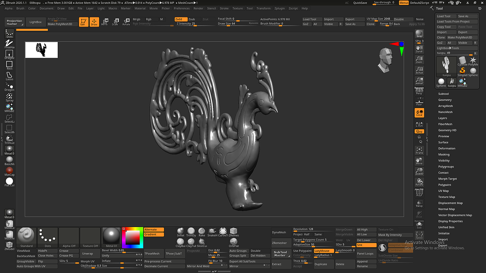Expand the Displacement Map section
486x273 pixels.
451,203
